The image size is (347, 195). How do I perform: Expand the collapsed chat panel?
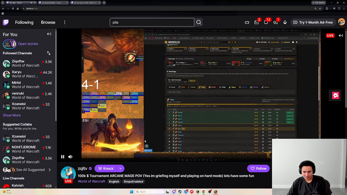pyautogui.click(x=341, y=36)
